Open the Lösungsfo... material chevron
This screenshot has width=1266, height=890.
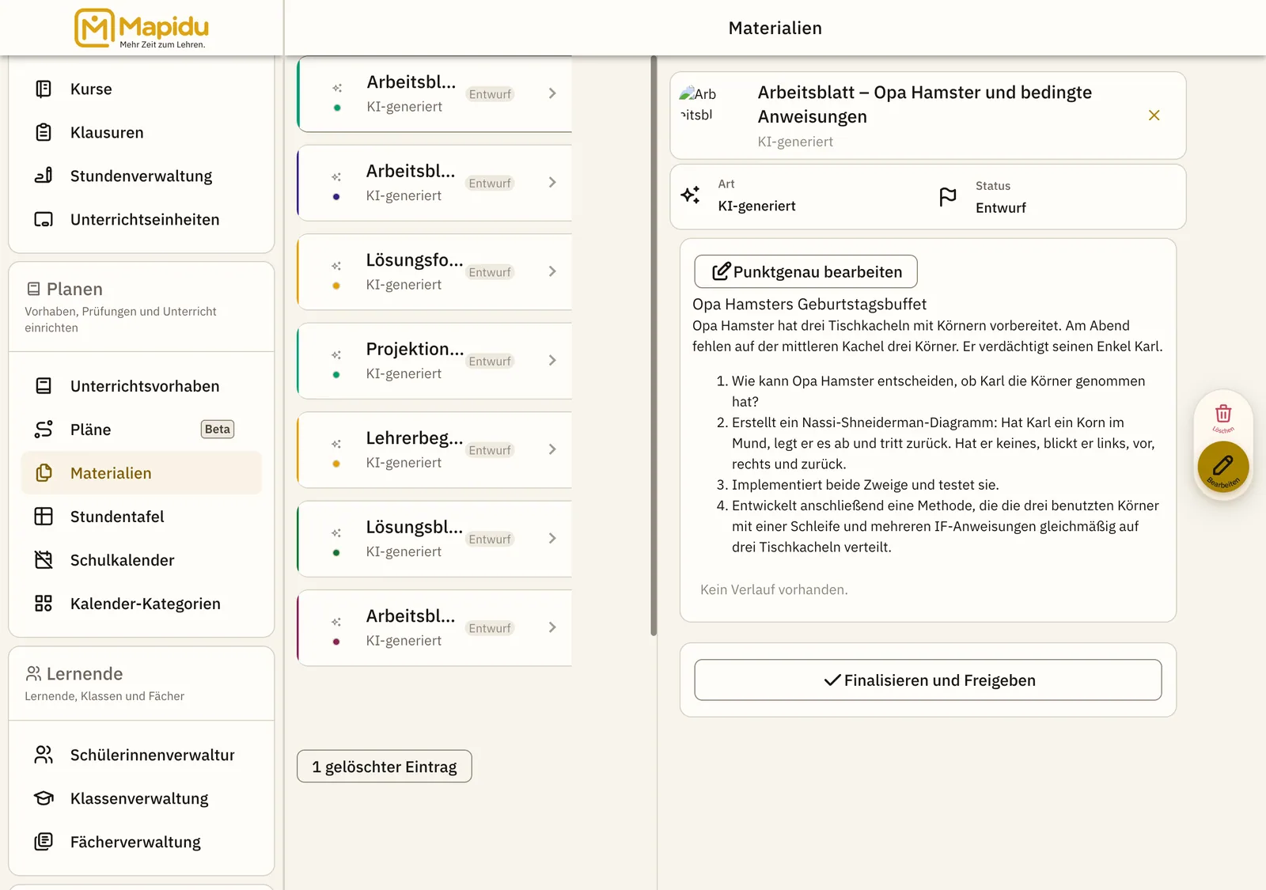coord(552,271)
